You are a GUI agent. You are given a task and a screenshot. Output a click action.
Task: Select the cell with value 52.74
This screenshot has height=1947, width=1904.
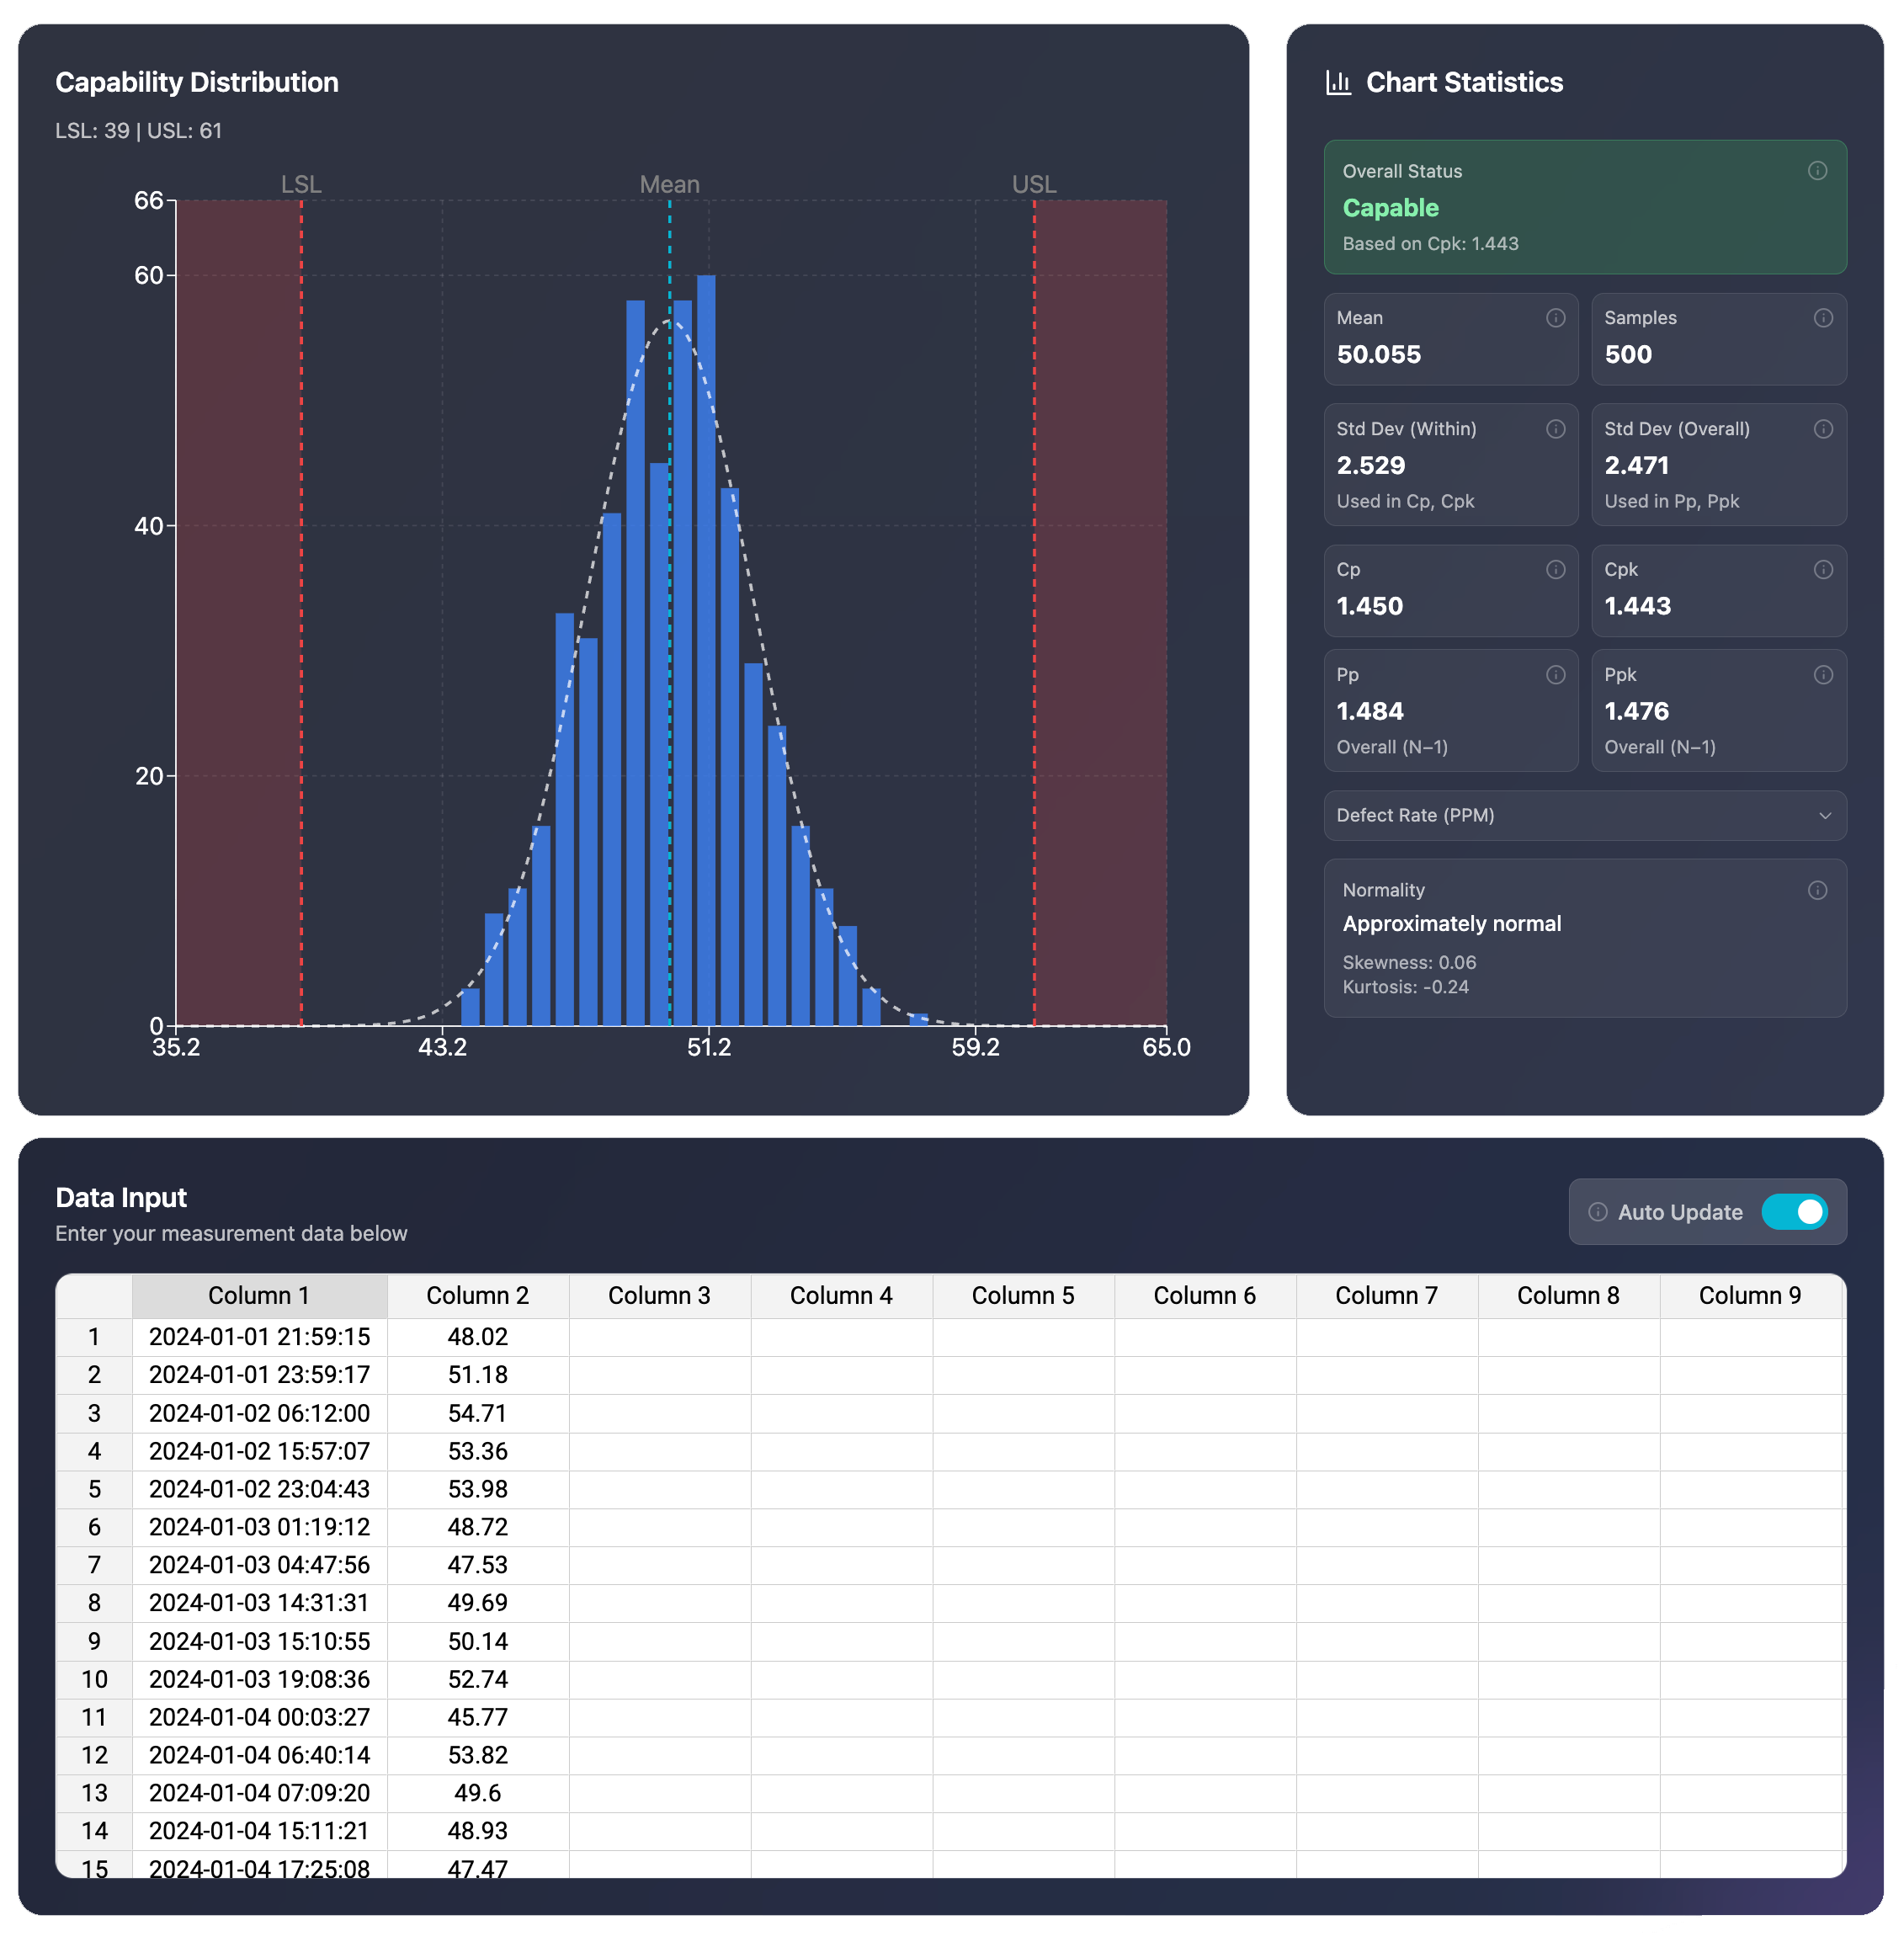pyautogui.click(x=478, y=1679)
